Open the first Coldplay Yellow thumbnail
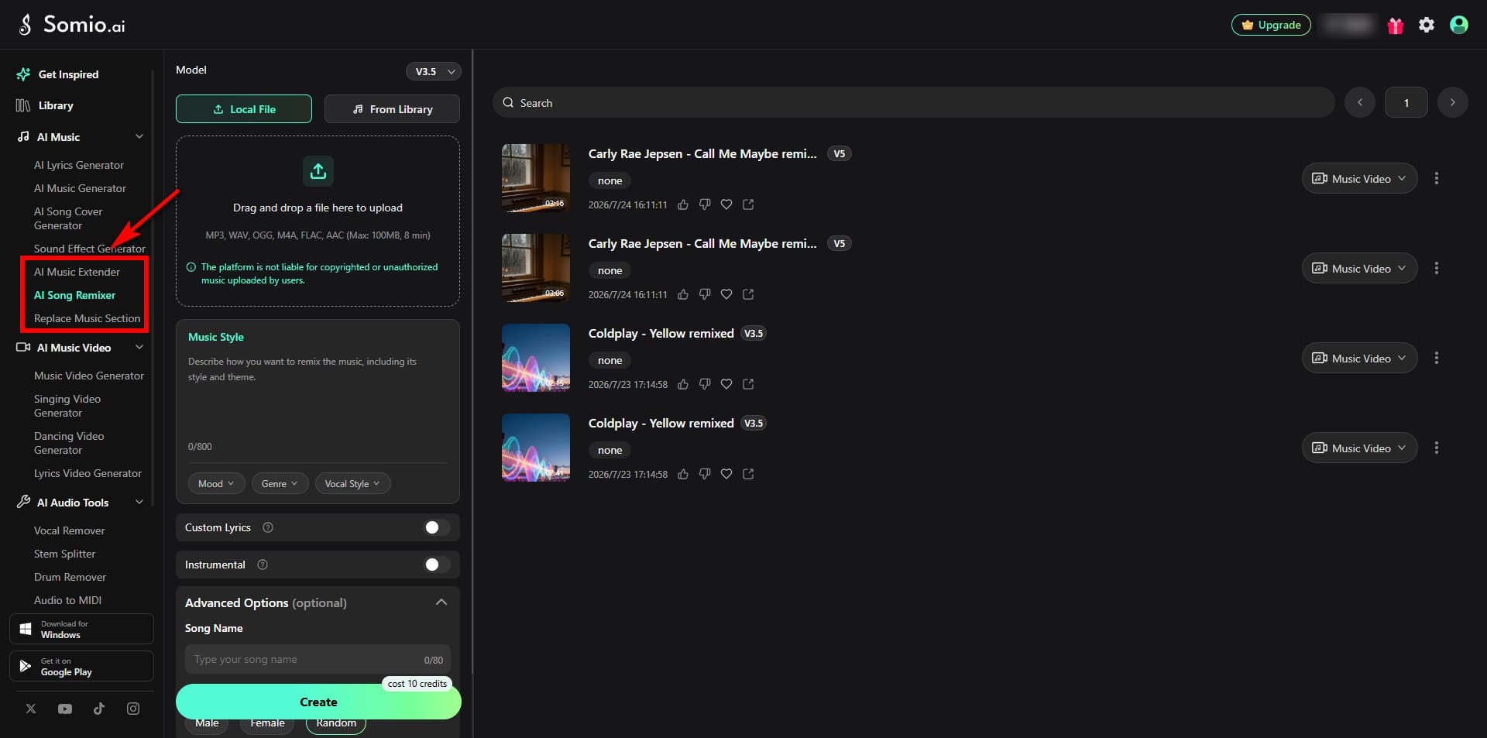1487x738 pixels. 536,358
